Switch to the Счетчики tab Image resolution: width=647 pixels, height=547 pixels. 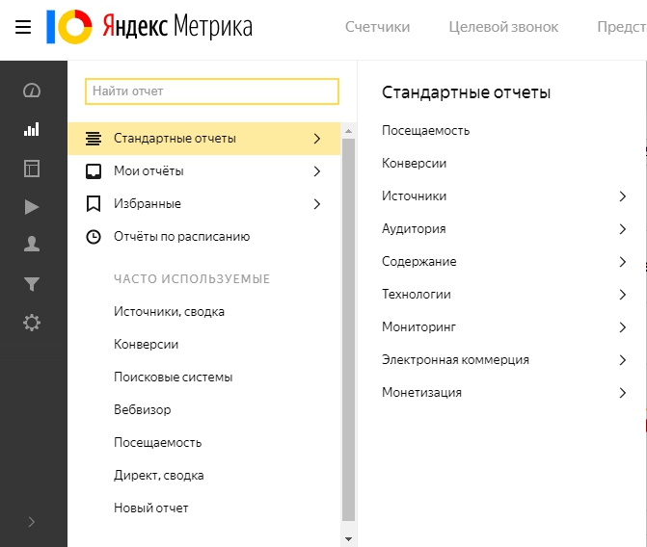point(377,27)
